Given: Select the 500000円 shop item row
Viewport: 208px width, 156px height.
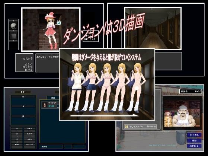Looking at the screenshot, I should tap(140, 127).
